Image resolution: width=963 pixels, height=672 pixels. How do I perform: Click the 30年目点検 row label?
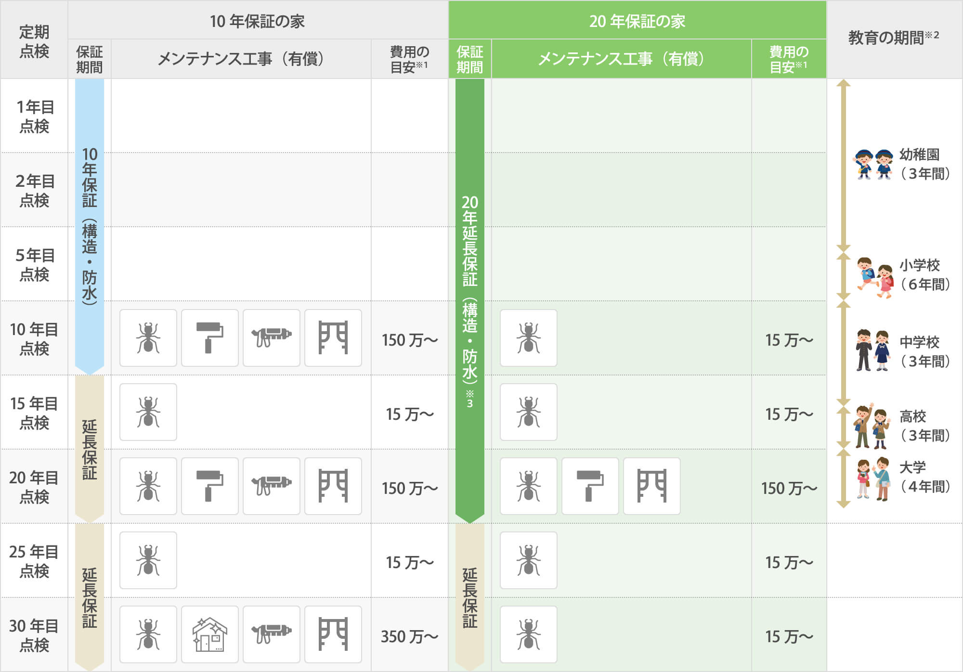pos(34,635)
